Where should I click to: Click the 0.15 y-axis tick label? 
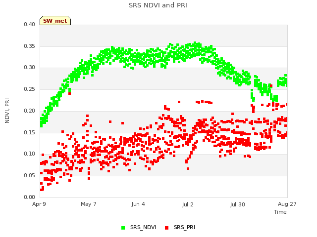(29, 132)
